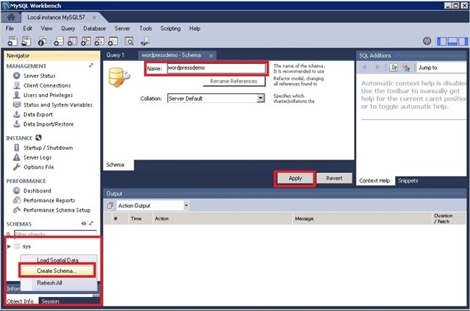Toggle the right sidebar panel visibility
The width and height of the screenshot is (470, 311).
point(463,41)
